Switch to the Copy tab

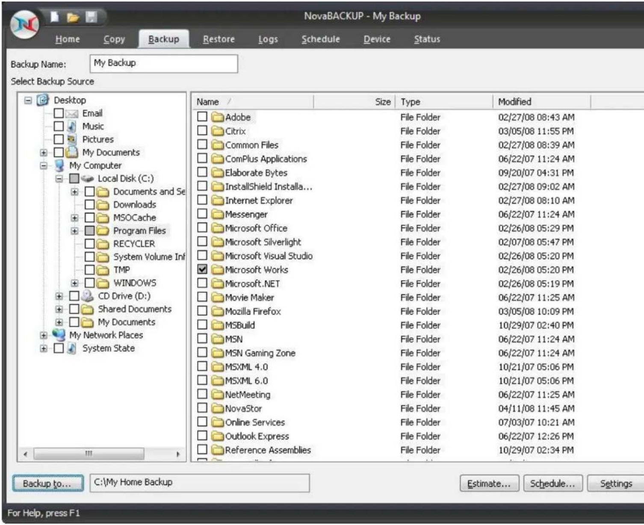[x=114, y=39]
